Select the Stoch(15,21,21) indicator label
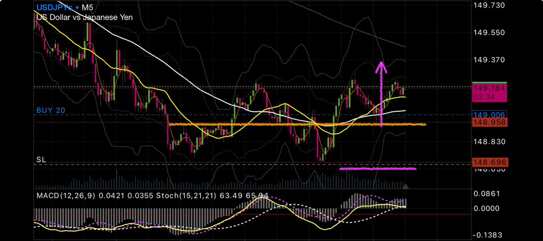Viewport: 543px width, 241px height. click(x=186, y=195)
